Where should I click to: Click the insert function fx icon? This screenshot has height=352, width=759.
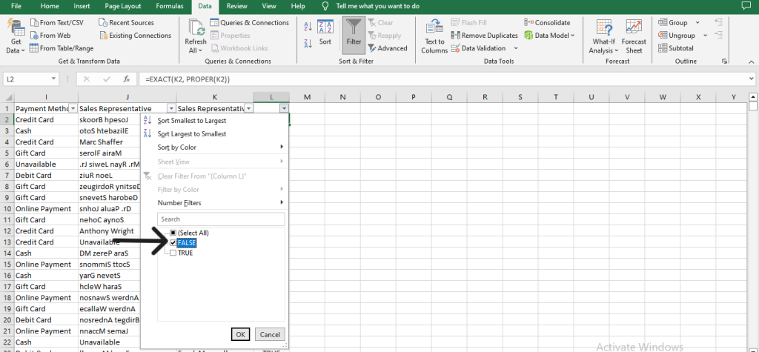coord(126,79)
